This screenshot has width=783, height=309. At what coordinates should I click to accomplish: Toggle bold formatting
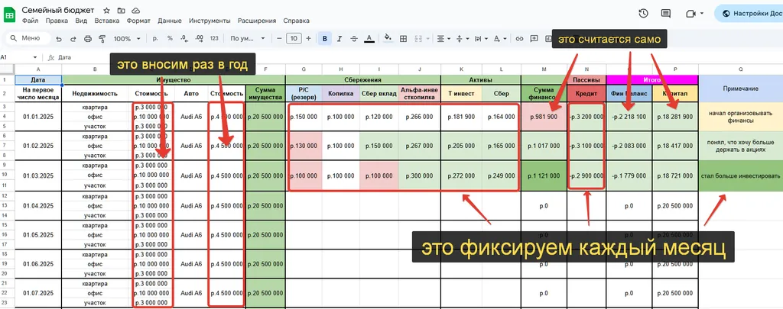[x=325, y=39]
